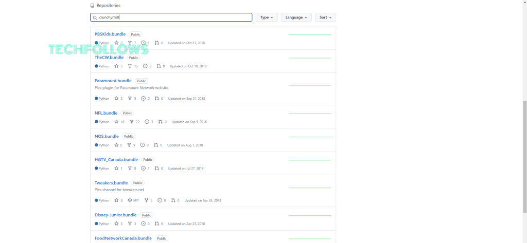Click the issues icon for TheCW.bundle
This screenshot has height=243, width=527.
(x=145, y=66)
